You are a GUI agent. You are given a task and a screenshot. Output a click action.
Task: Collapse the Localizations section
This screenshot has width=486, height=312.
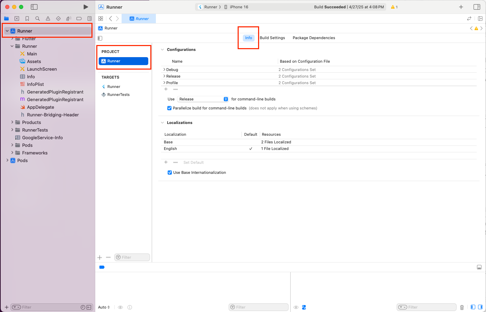[162, 123]
